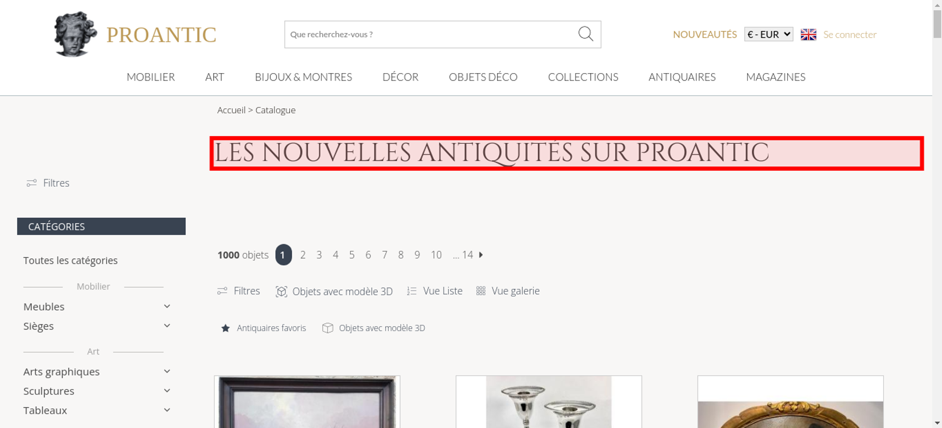Switch to Vue galerie grid icon
The image size is (942, 428).
click(x=480, y=291)
